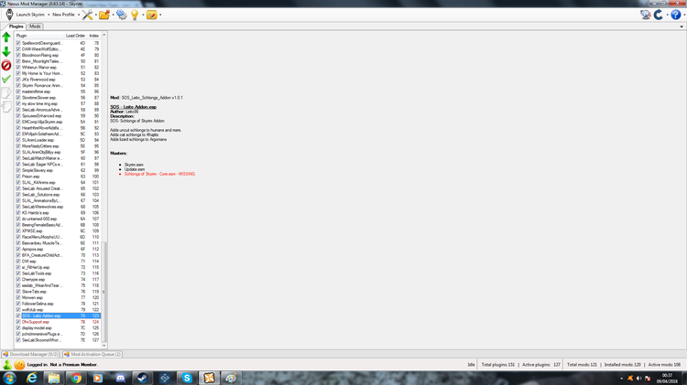The height and width of the screenshot is (385, 687).
Task: Toggle the Apropos.esp checkbox
Action: point(18,249)
